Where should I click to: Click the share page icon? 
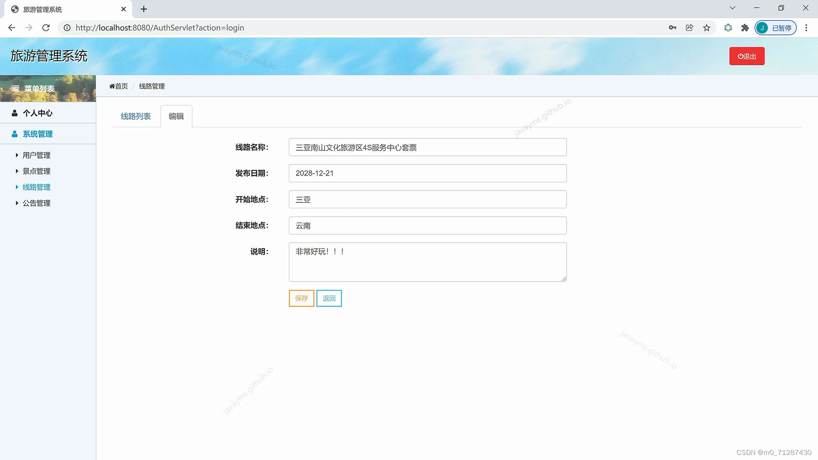pos(689,28)
